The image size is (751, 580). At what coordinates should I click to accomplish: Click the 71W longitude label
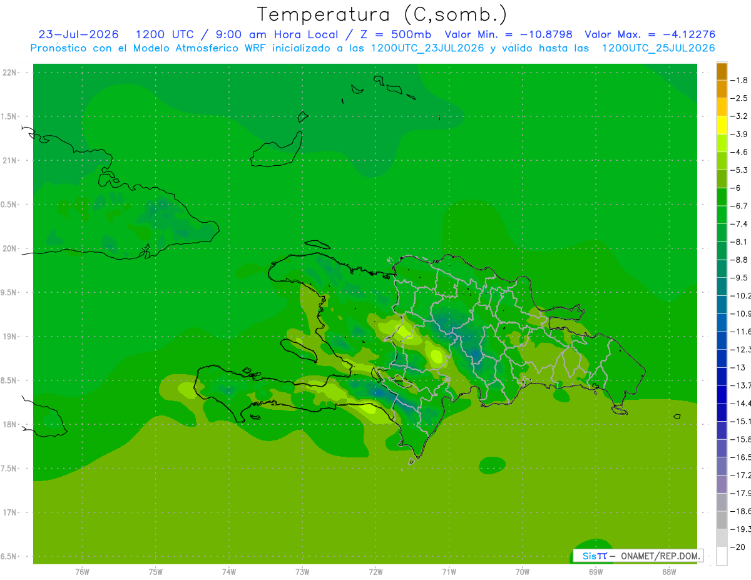tap(449, 571)
